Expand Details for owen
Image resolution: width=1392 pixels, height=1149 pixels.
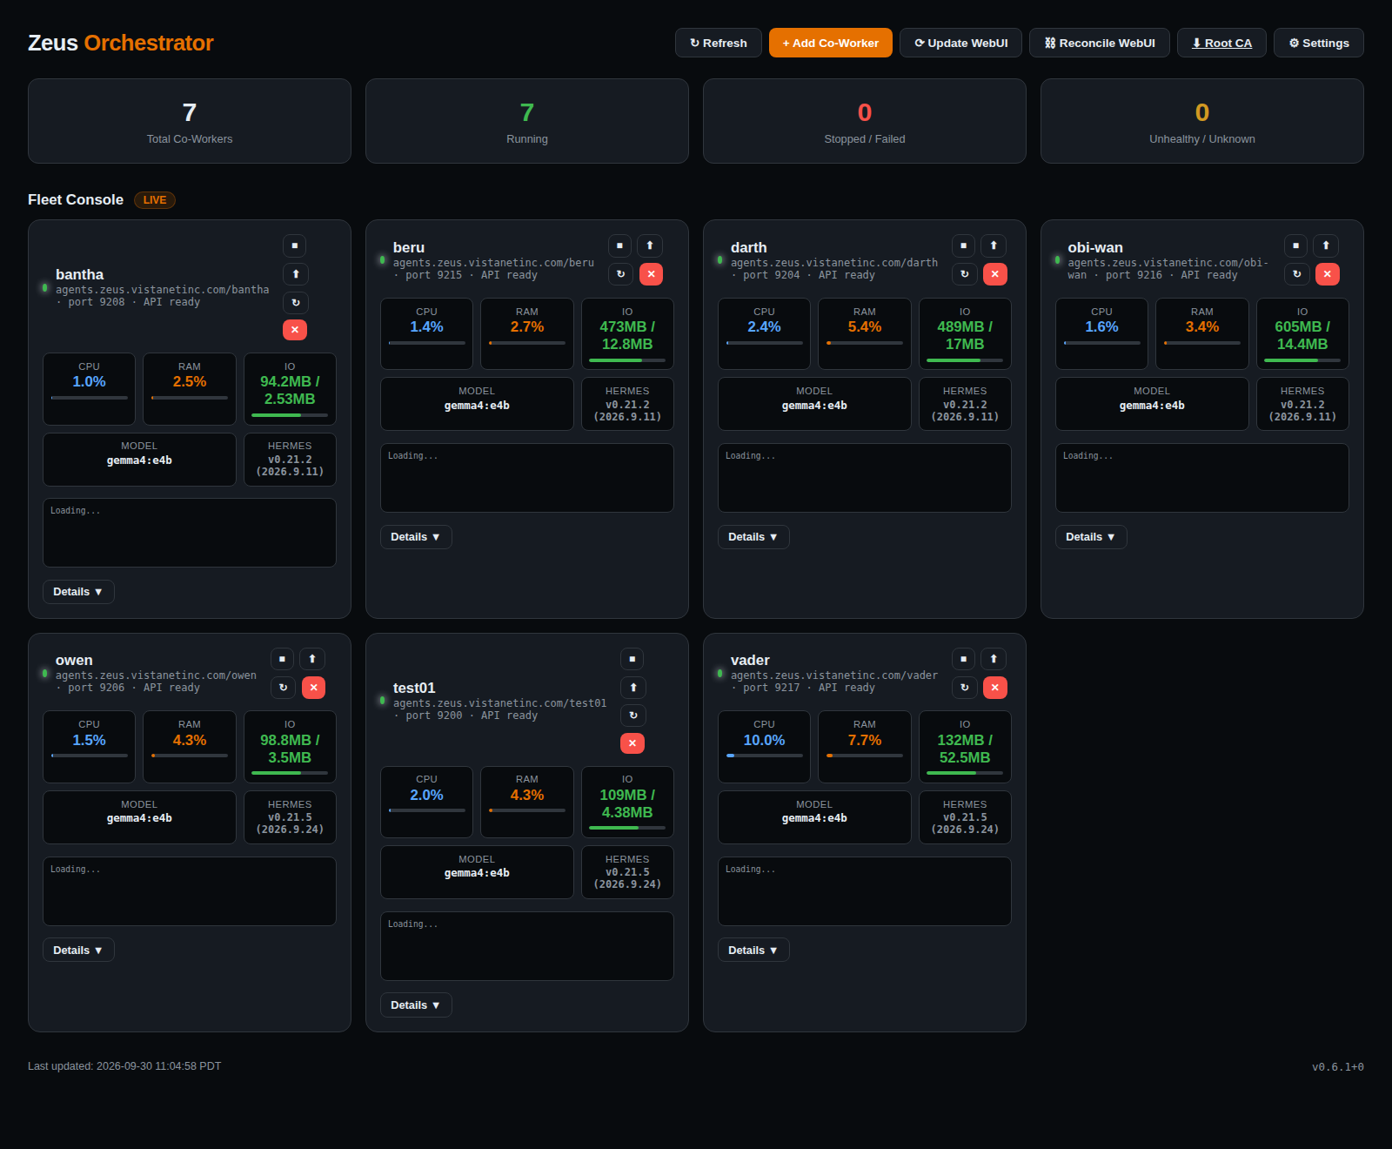click(78, 951)
